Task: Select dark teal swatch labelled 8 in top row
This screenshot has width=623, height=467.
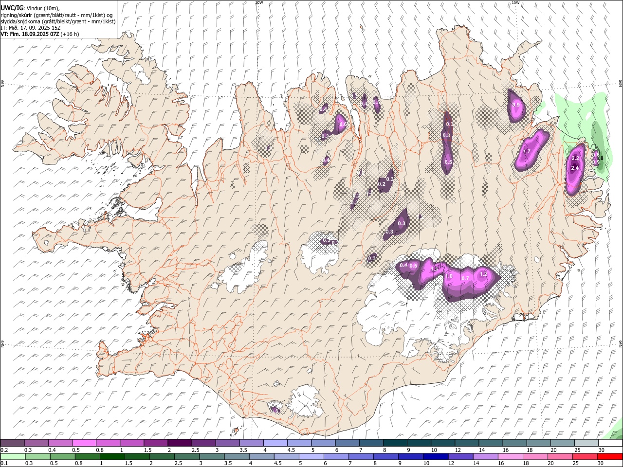Action: [396, 443]
